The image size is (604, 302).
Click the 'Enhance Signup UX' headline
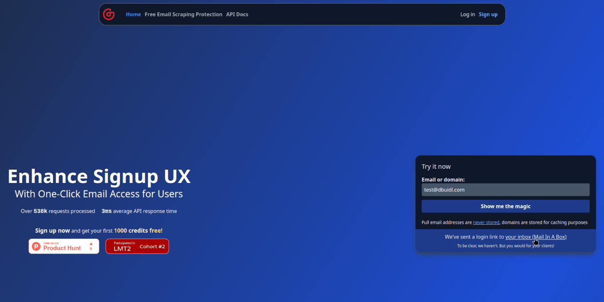point(99,176)
